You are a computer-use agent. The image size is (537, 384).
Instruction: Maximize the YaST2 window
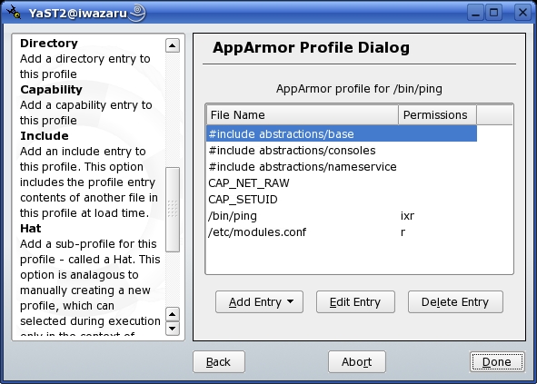click(494, 13)
